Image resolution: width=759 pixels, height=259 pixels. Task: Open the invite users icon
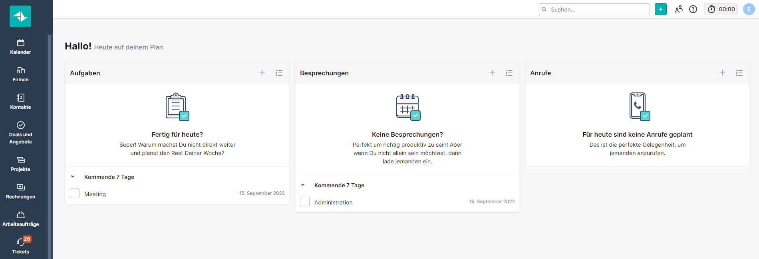tap(678, 9)
